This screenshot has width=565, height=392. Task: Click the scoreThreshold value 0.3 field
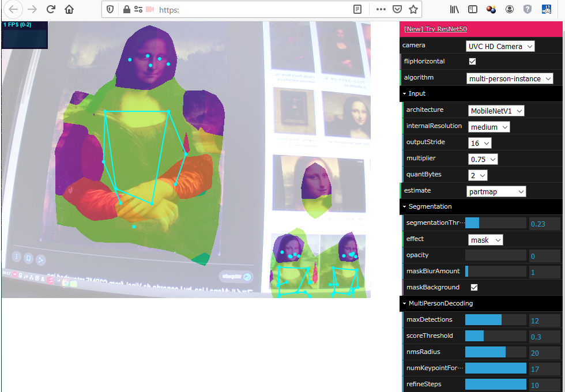click(544, 337)
